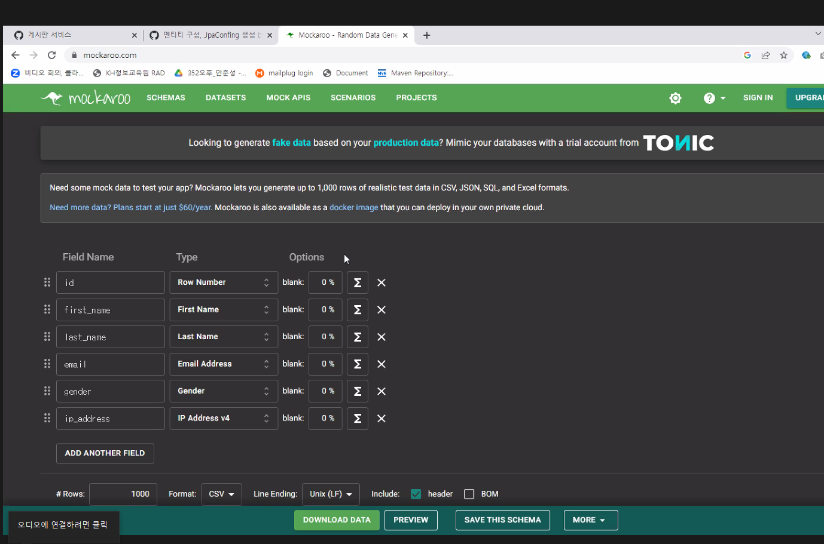Open MOCK APIS menu
This screenshot has height=544, width=824.
(288, 98)
